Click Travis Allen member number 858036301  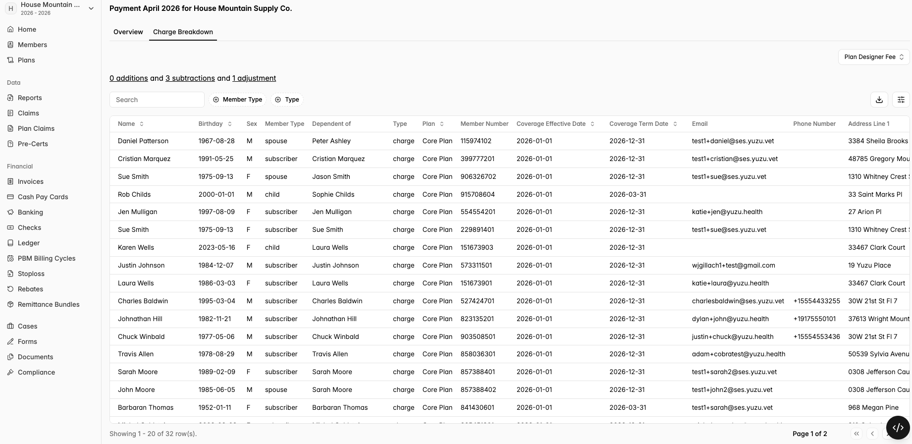pos(478,354)
